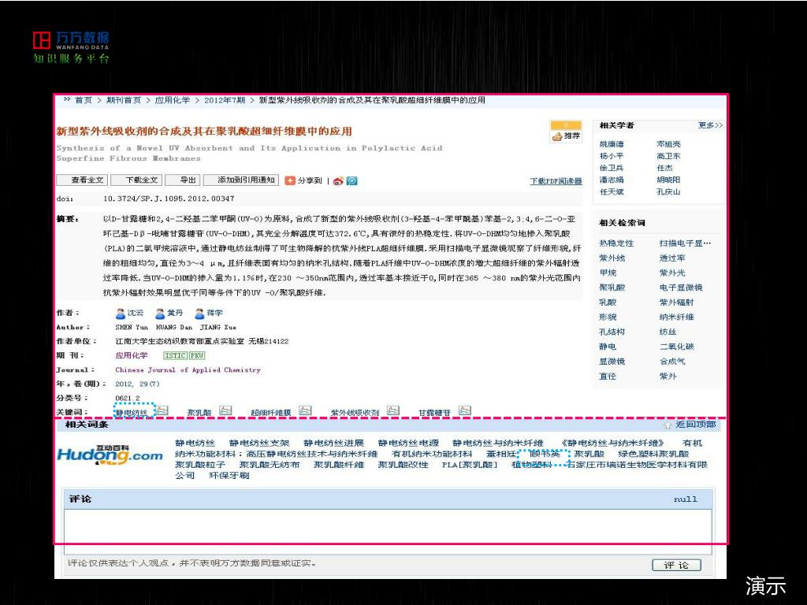Open related entry 静电纺丝进展

(x=333, y=443)
